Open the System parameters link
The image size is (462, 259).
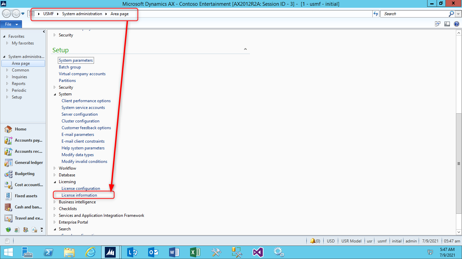tap(76, 60)
